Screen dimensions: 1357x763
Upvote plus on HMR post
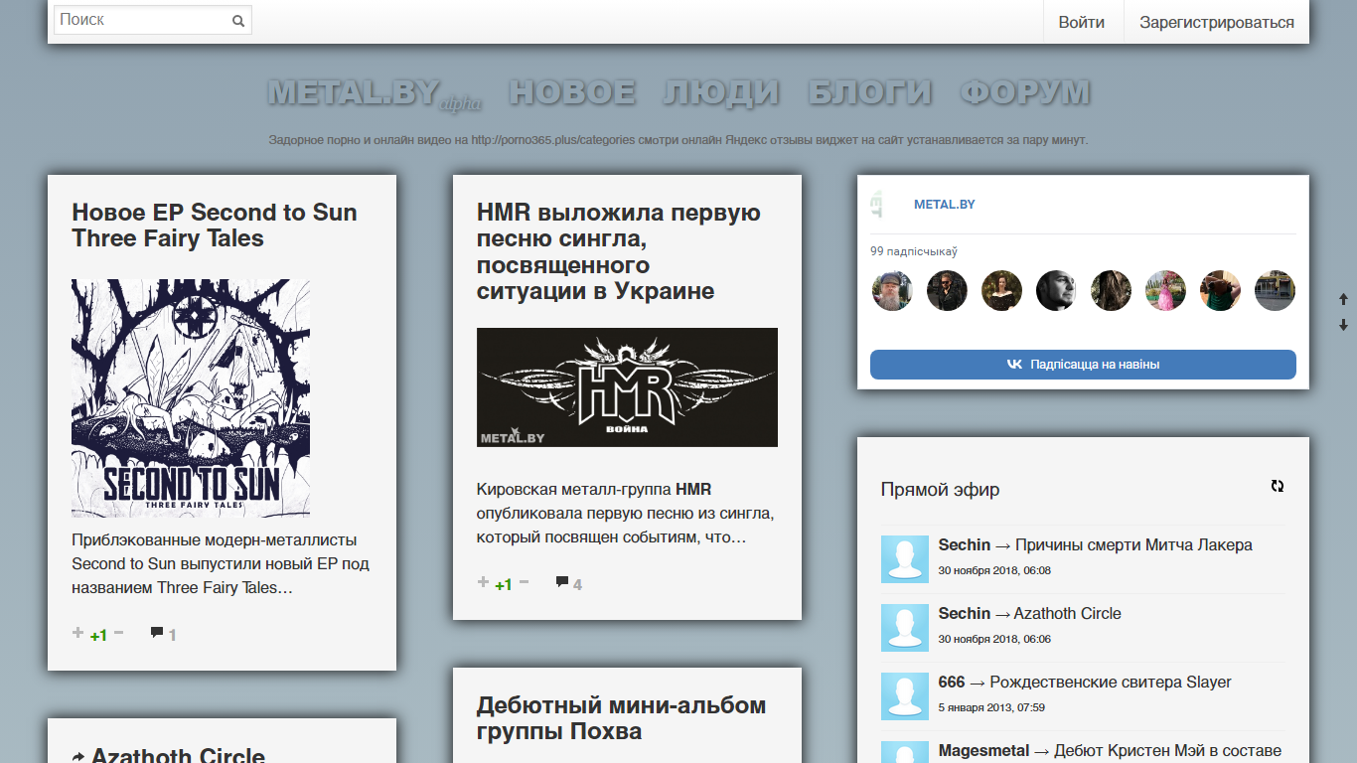point(484,582)
